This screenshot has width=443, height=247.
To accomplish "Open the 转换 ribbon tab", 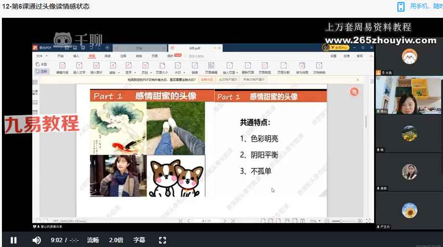I will pyautogui.click(x=139, y=56).
